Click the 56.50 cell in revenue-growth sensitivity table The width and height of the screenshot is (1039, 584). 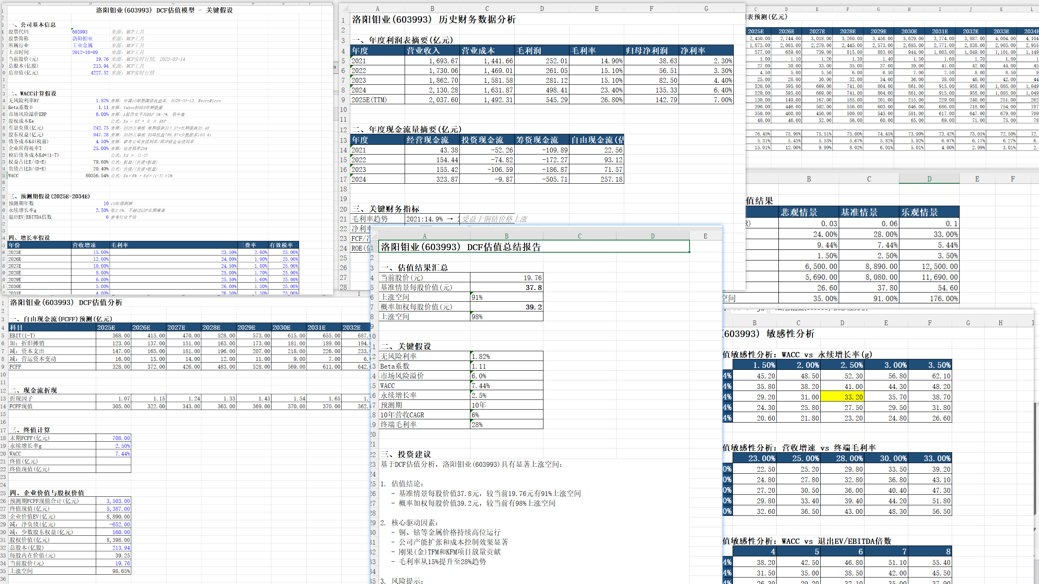point(930,511)
